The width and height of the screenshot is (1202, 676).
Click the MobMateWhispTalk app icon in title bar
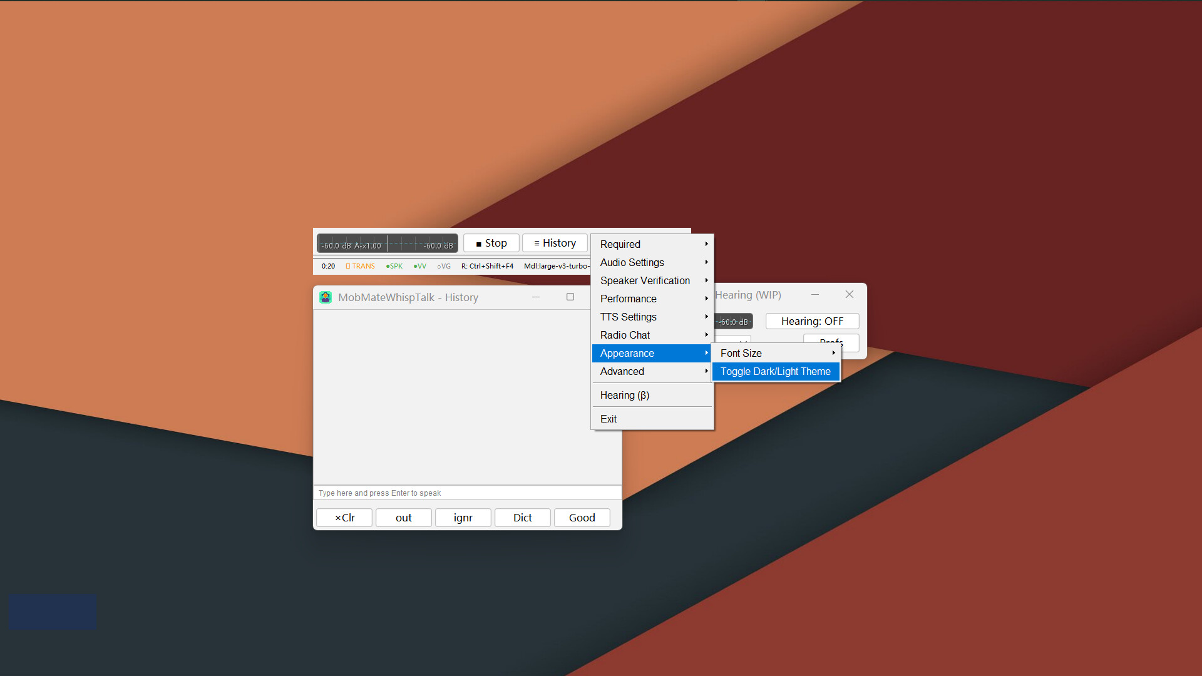click(x=326, y=297)
